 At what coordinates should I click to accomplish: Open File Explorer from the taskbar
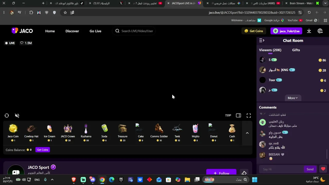tap(187, 180)
